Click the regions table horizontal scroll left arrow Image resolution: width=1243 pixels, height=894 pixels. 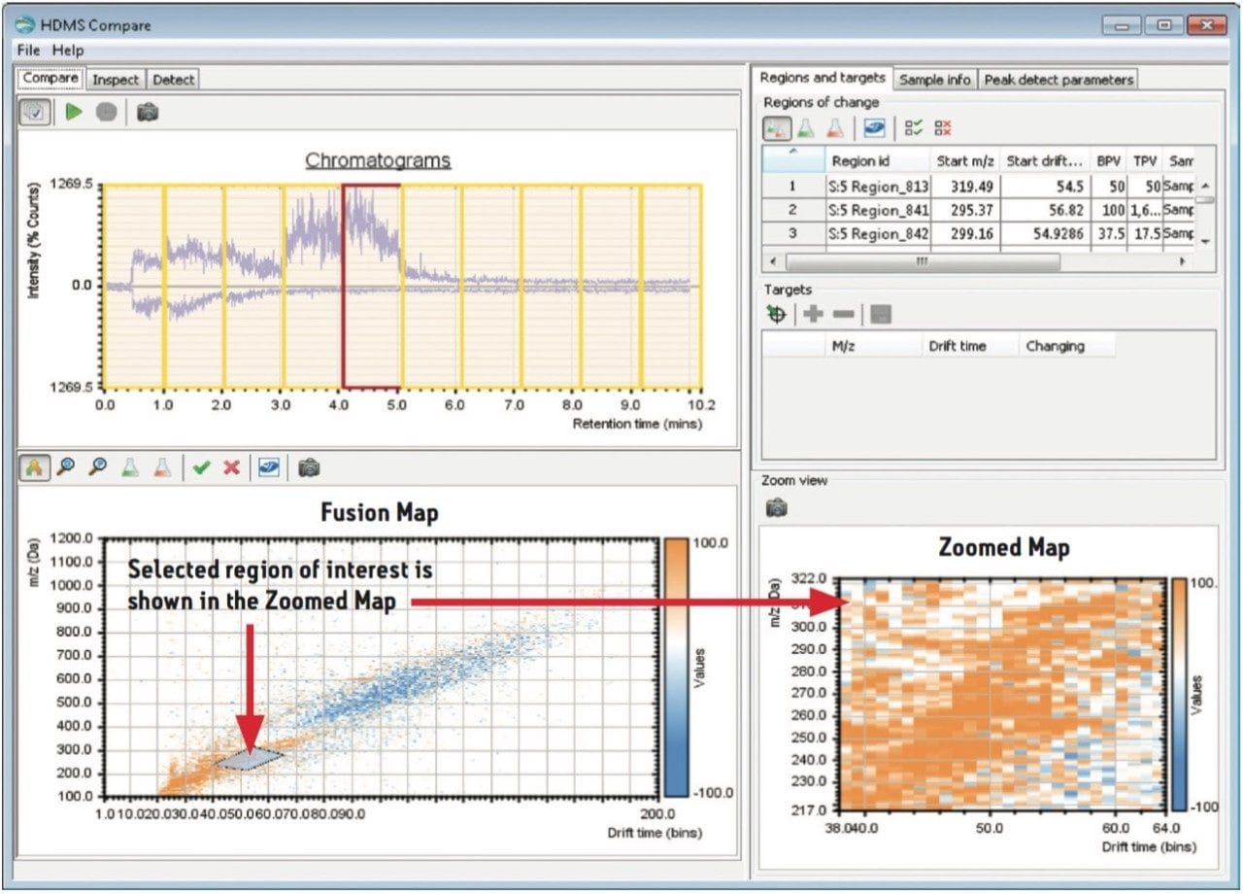pyautogui.click(x=773, y=262)
